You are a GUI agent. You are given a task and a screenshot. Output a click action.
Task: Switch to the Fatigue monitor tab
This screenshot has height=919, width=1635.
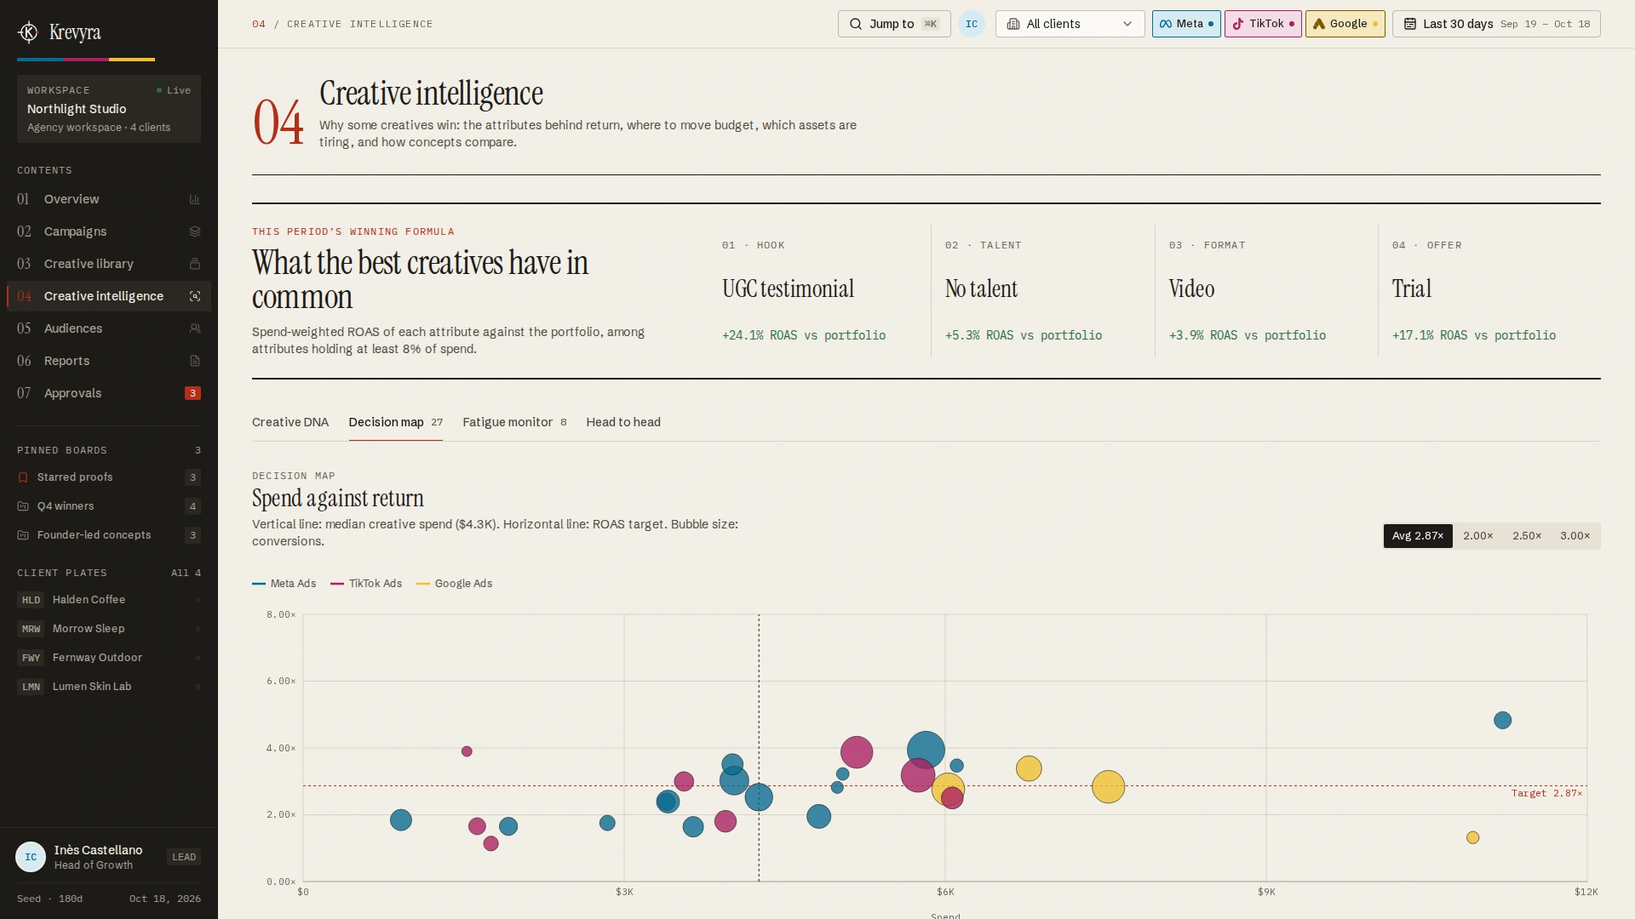point(514,422)
